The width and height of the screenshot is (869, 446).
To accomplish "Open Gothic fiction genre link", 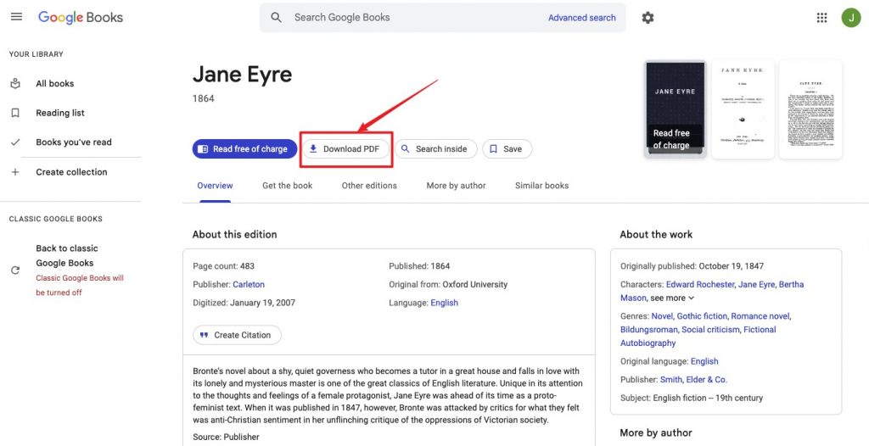I will tap(702, 315).
